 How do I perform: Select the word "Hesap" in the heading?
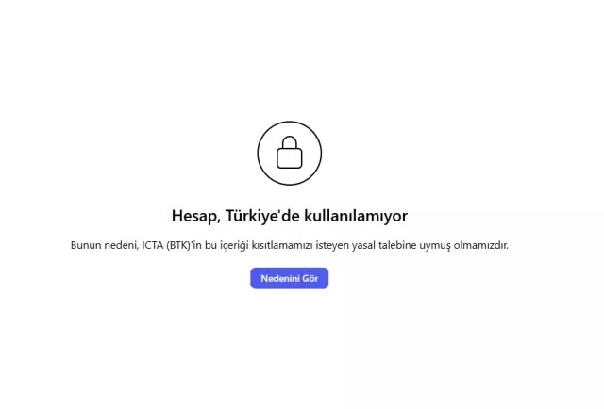(x=196, y=216)
